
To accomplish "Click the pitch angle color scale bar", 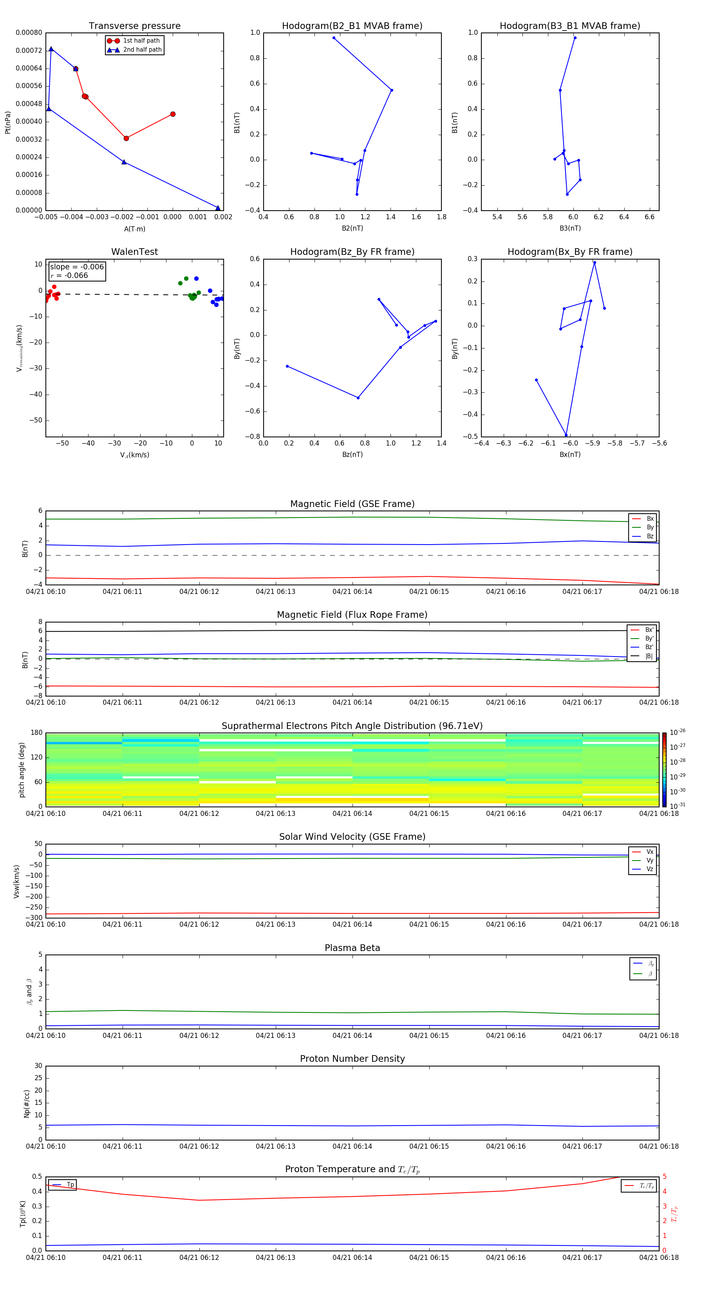I will [x=664, y=769].
